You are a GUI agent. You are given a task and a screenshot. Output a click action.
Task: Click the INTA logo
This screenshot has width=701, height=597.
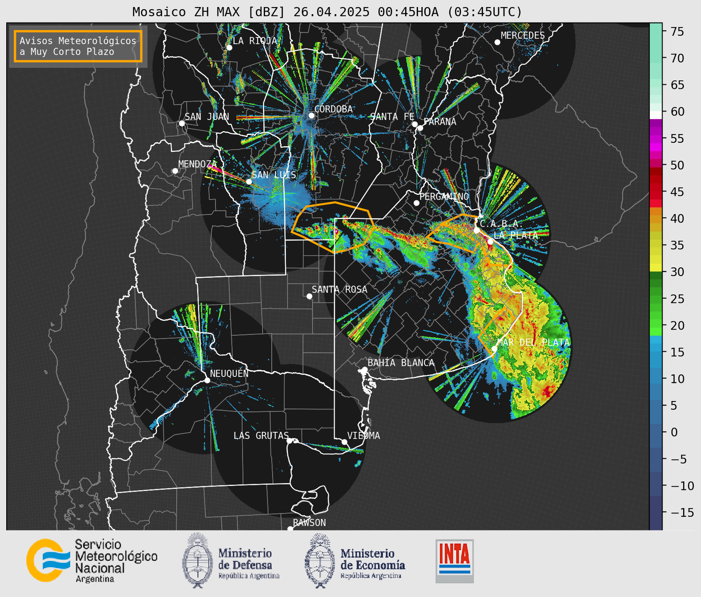click(455, 561)
